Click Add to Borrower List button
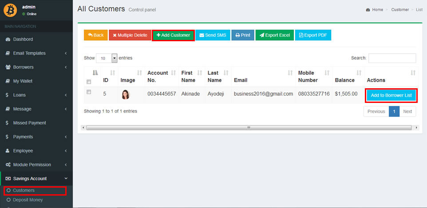 coord(391,95)
